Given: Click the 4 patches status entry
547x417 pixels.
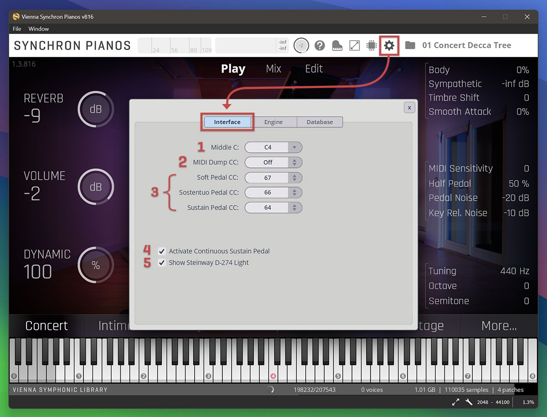Looking at the screenshot, I should click(511, 390).
